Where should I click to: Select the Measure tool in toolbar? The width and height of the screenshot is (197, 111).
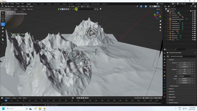[x=3, y=39]
